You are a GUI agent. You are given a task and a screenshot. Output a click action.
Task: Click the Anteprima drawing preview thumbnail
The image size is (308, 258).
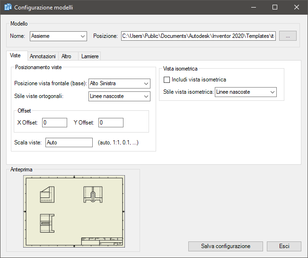(74, 212)
